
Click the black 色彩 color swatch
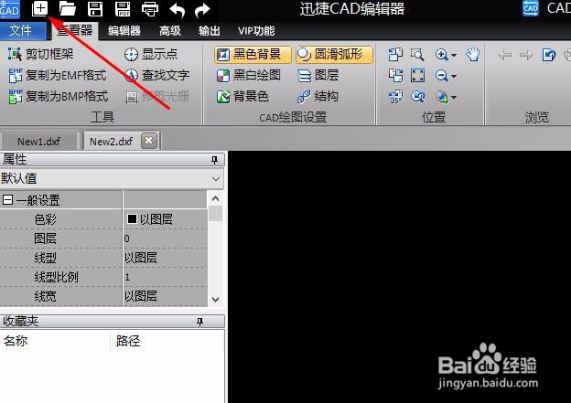[132, 218]
